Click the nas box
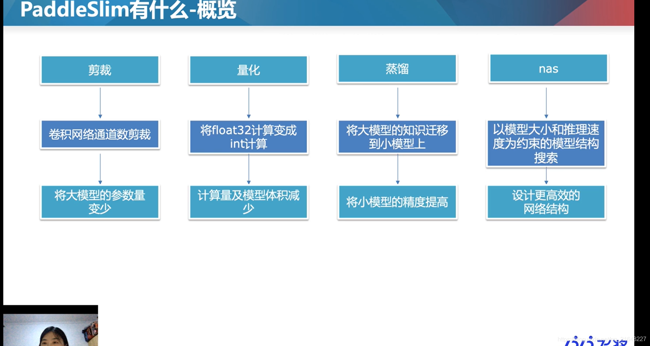The height and width of the screenshot is (346, 650). 548,68
